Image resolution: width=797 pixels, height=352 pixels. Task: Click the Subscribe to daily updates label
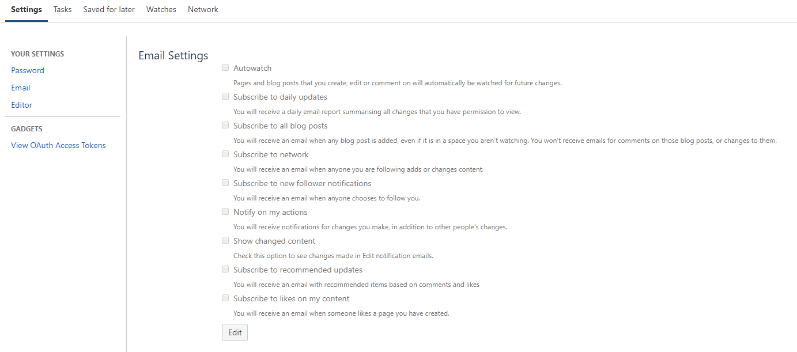[x=280, y=97]
